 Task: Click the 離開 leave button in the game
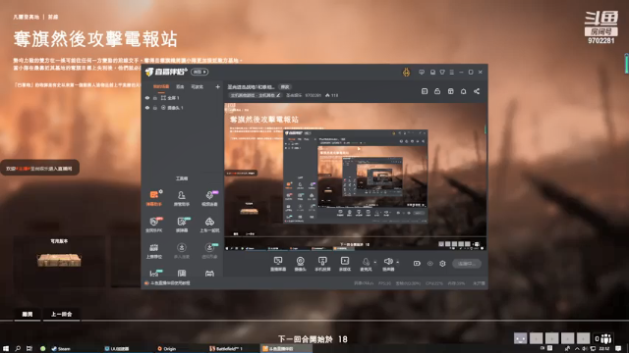pos(28,314)
